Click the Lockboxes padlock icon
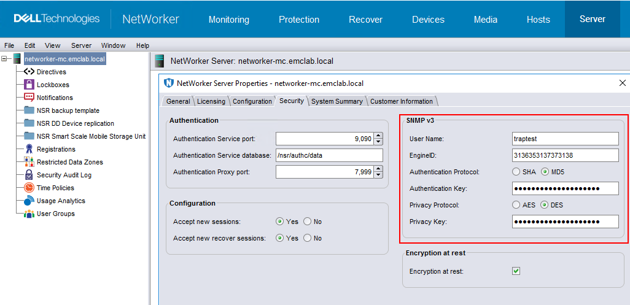The width and height of the screenshot is (630, 305). click(29, 85)
